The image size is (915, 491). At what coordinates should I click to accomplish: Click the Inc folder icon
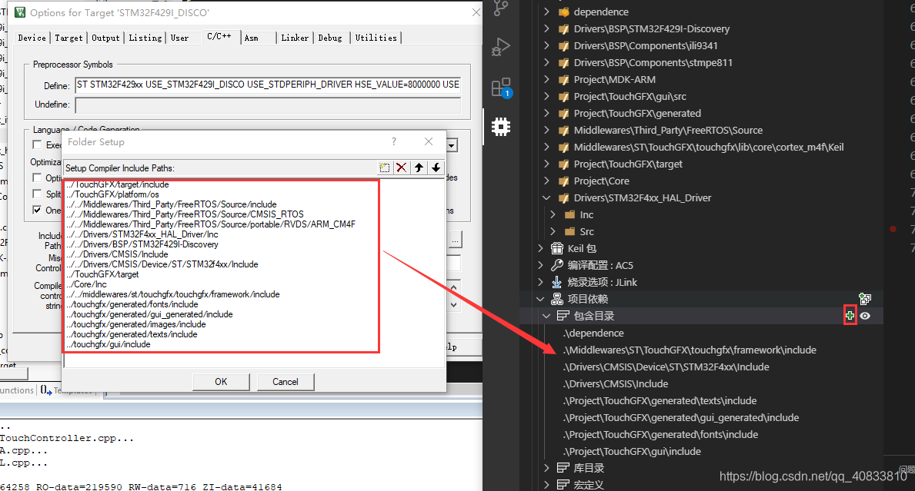click(x=570, y=214)
